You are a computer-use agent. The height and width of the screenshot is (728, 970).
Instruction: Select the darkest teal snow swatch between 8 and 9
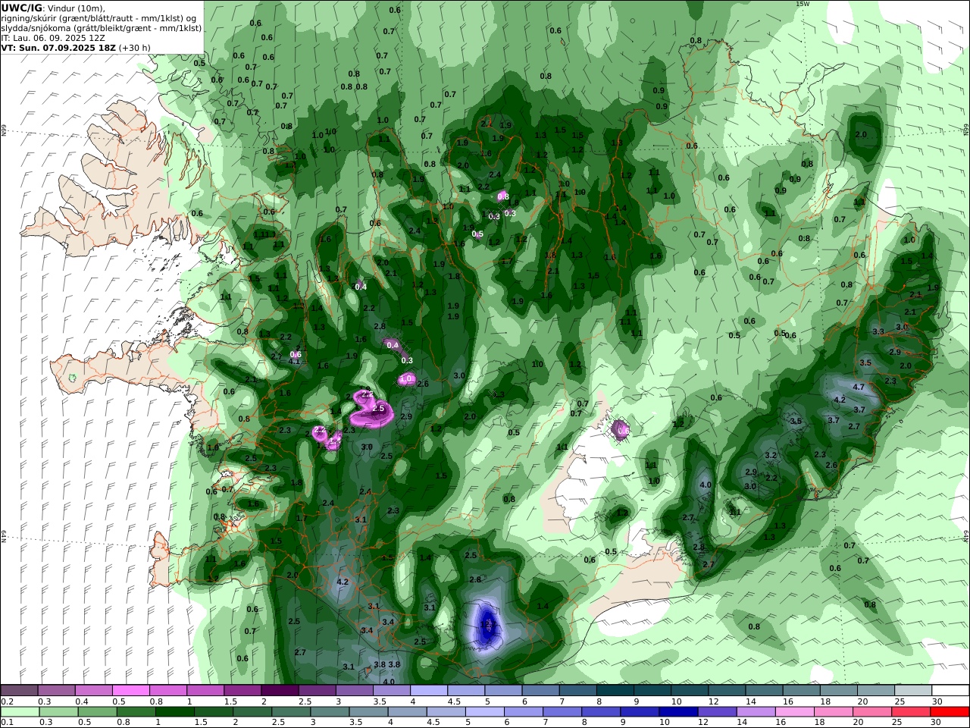coord(615,691)
